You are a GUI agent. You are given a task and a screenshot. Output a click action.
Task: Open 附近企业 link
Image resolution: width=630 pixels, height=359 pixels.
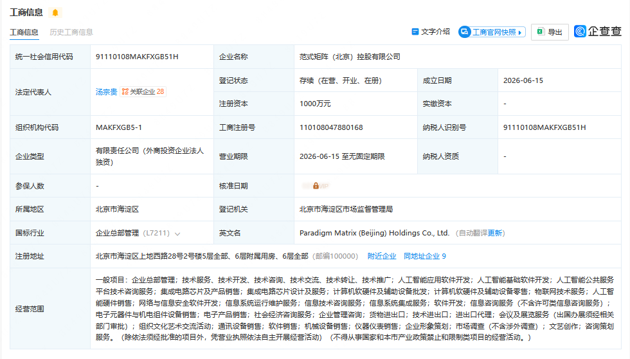[x=382, y=256]
